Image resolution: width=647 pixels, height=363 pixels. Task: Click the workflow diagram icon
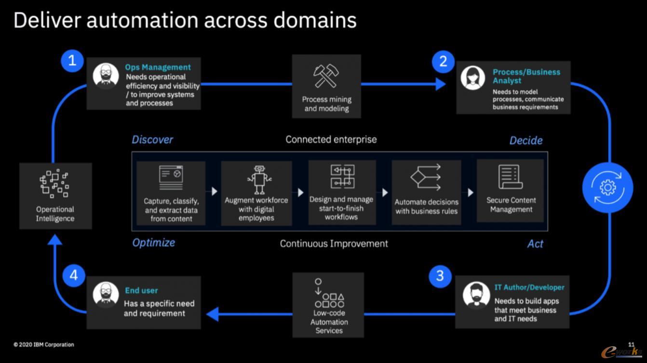tap(343, 176)
